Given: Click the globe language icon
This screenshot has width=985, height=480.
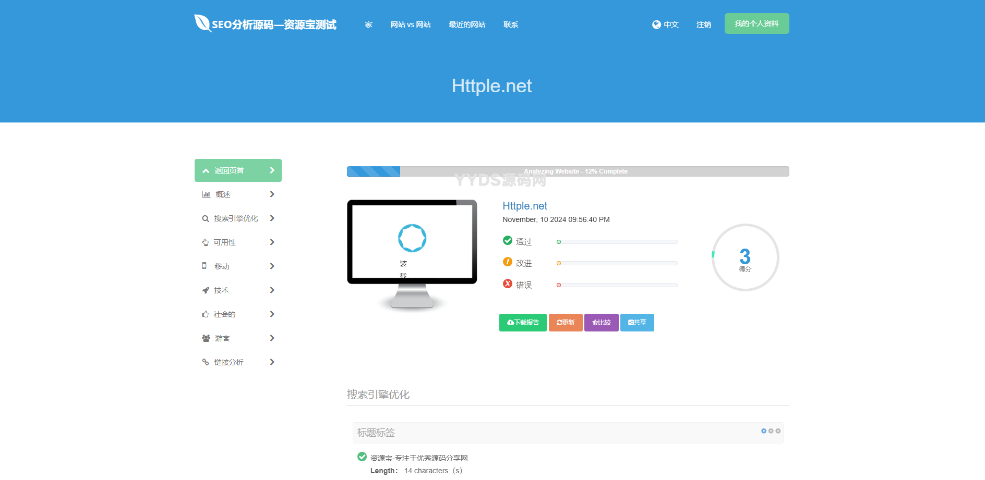Looking at the screenshot, I should [656, 24].
